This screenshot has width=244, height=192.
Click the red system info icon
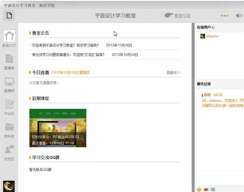(202, 95)
